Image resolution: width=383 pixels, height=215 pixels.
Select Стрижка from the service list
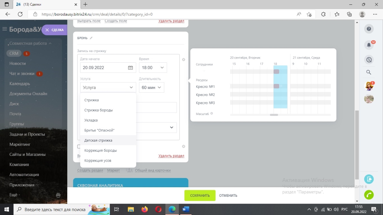click(x=108, y=100)
